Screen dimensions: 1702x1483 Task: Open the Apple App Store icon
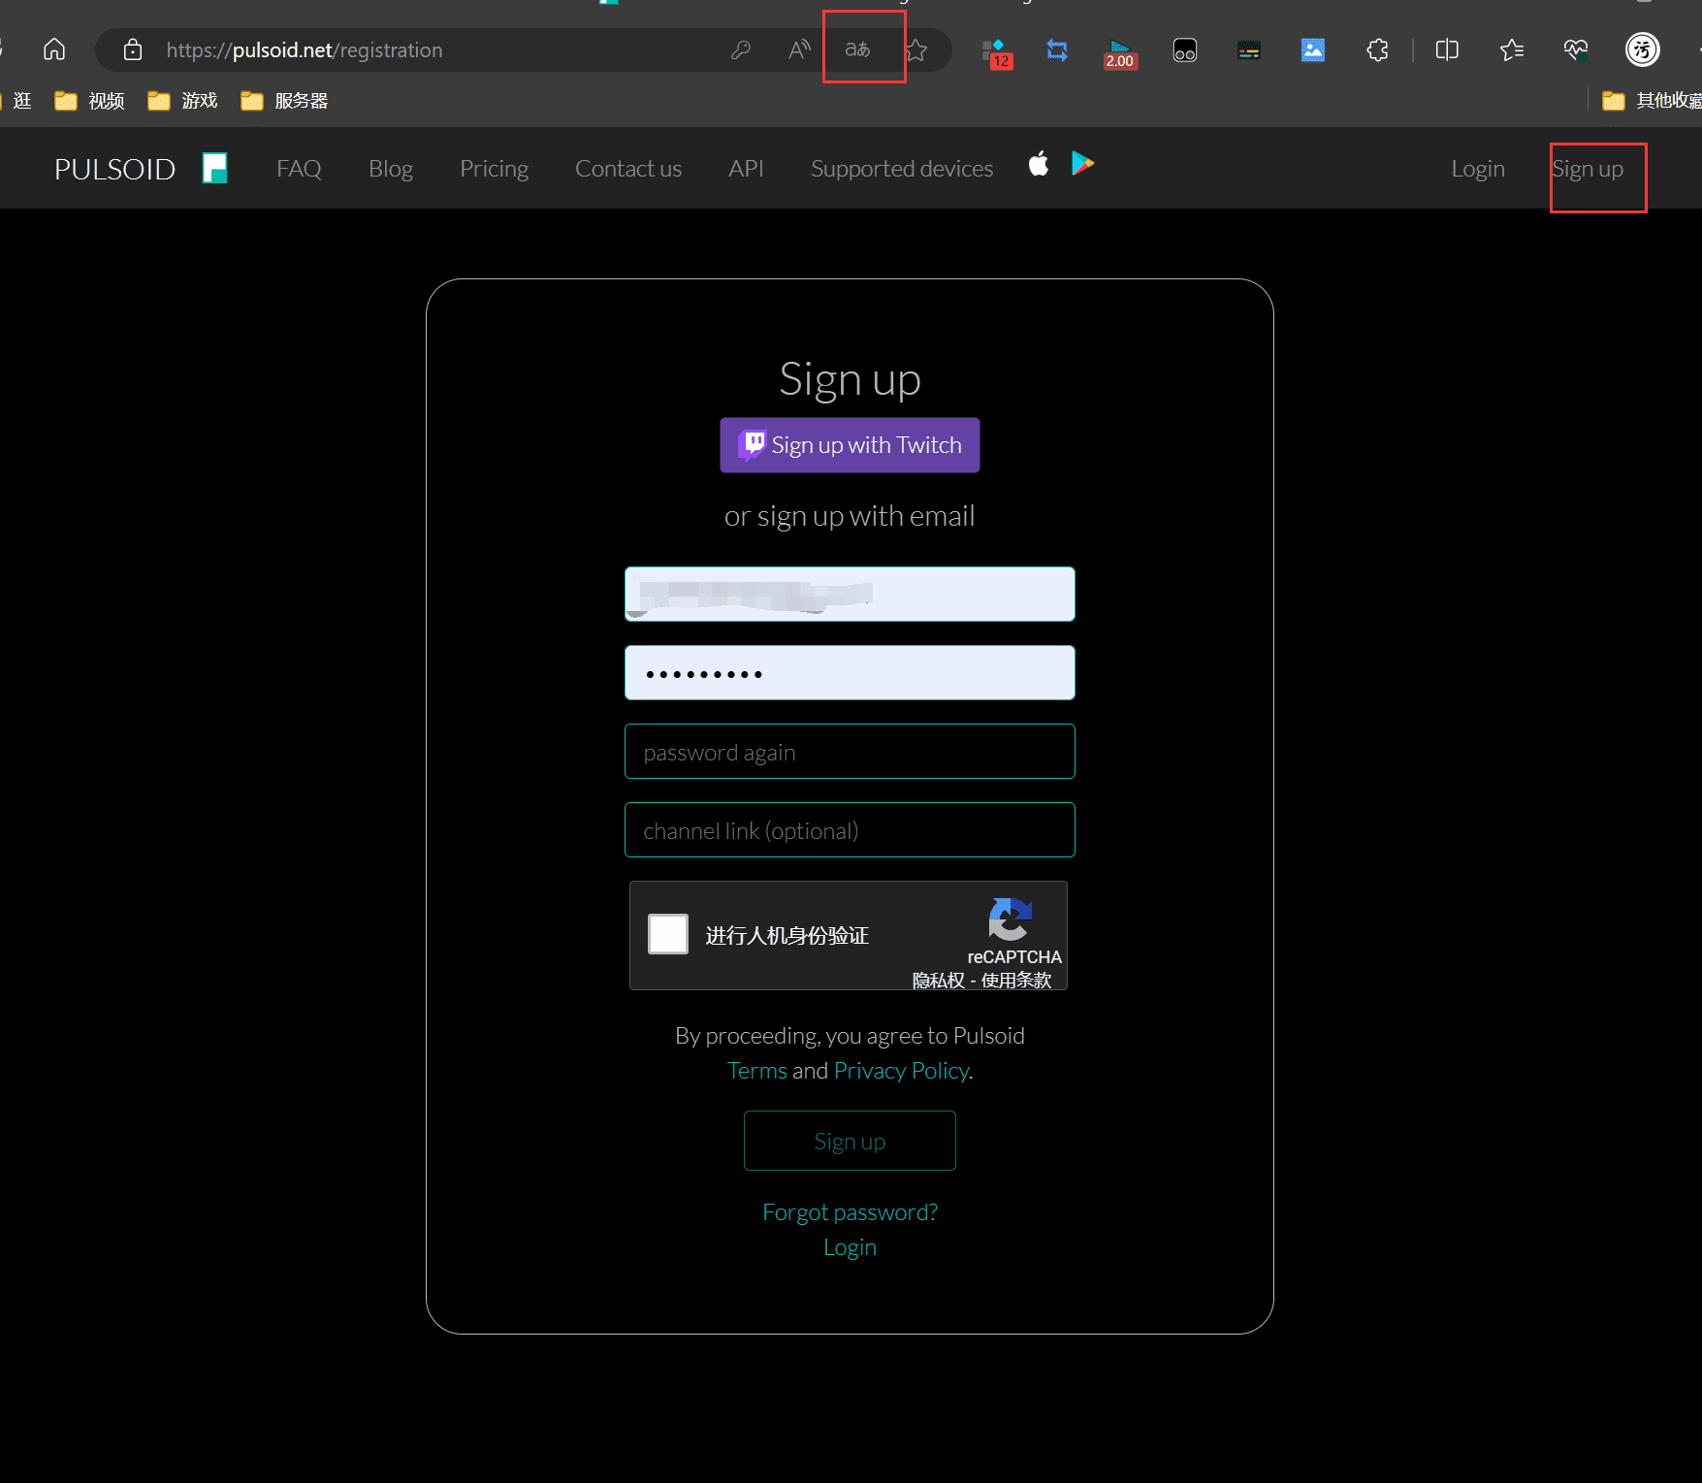(1039, 164)
